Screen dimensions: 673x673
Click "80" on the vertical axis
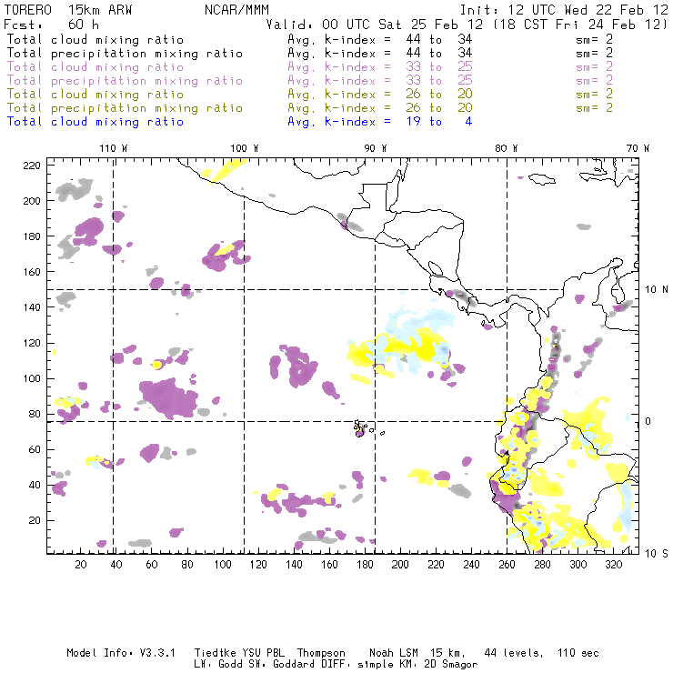click(35, 414)
